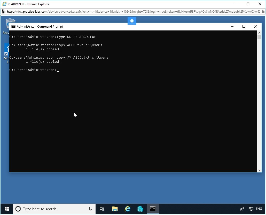Click the 'type NUL > ABCD.txt' command line
Image resolution: width=266 pixels, height=215 pixels.
point(76,37)
